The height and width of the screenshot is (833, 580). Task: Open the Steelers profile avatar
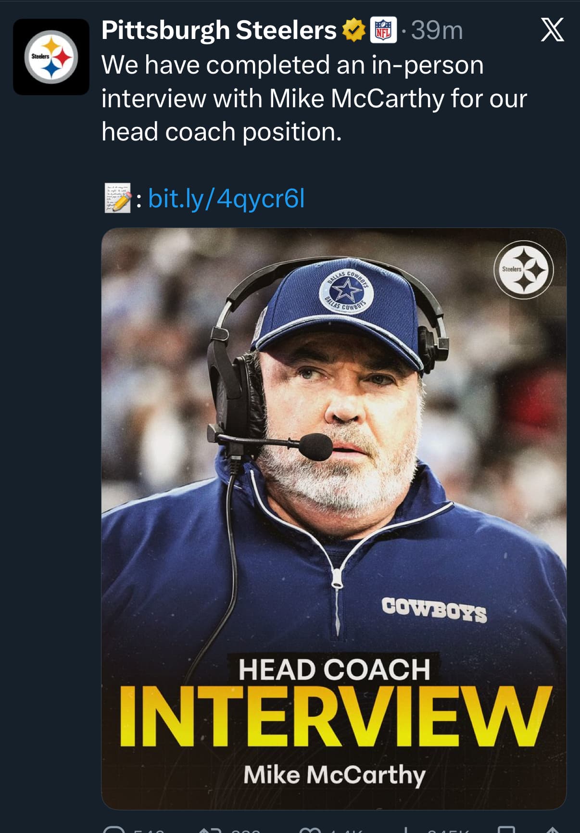51,57
